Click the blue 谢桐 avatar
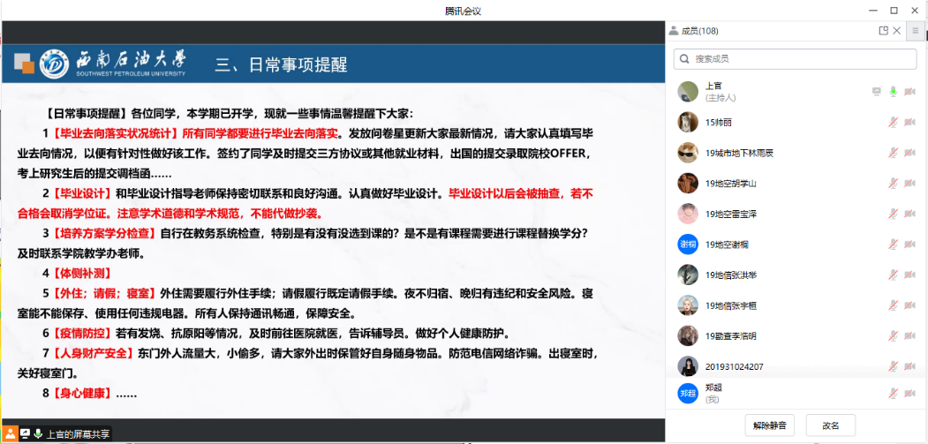The width and height of the screenshot is (928, 444). tap(688, 245)
